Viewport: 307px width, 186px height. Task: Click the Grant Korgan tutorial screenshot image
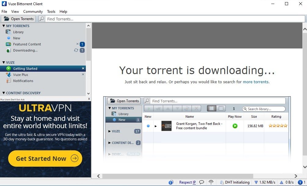pos(197,129)
